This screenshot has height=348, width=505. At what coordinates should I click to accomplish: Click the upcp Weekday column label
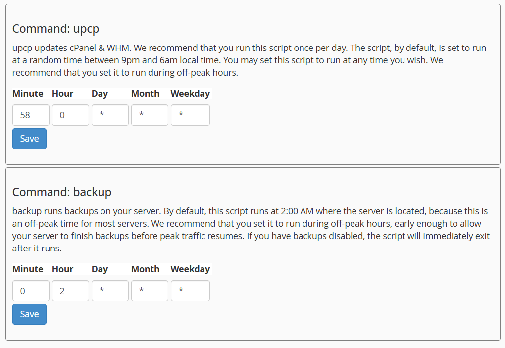[x=190, y=94]
